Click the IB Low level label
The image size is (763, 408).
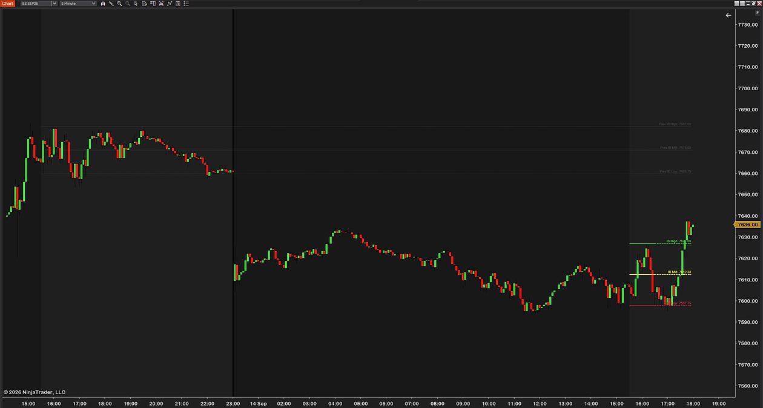point(679,303)
